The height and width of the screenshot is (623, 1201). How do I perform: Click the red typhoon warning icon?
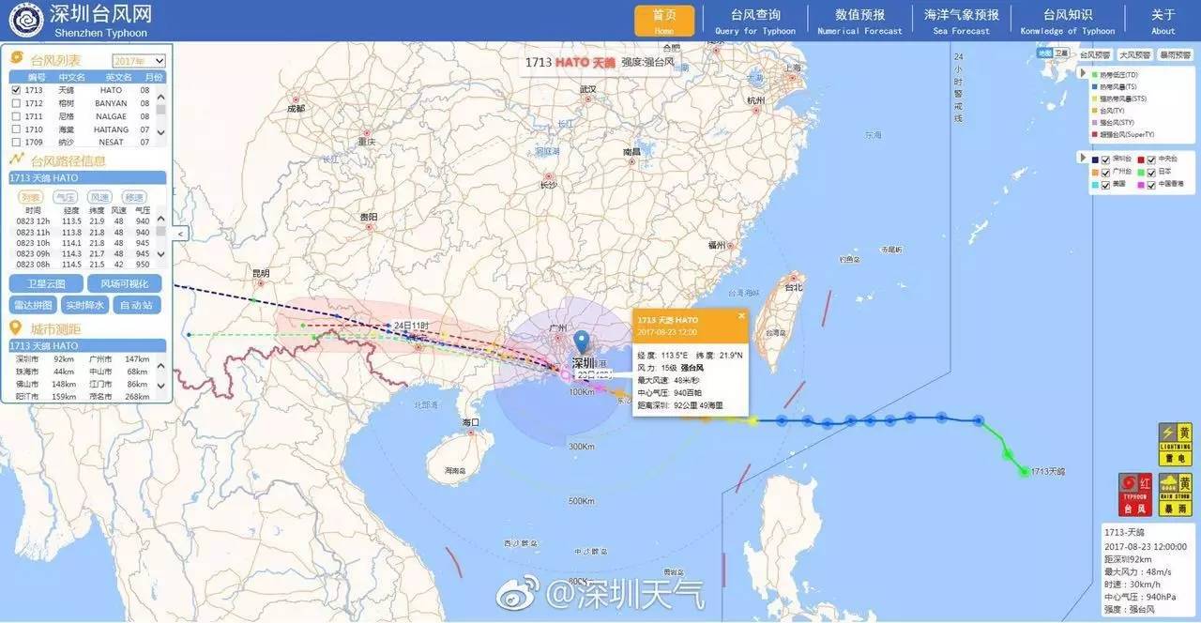[x=1135, y=494]
